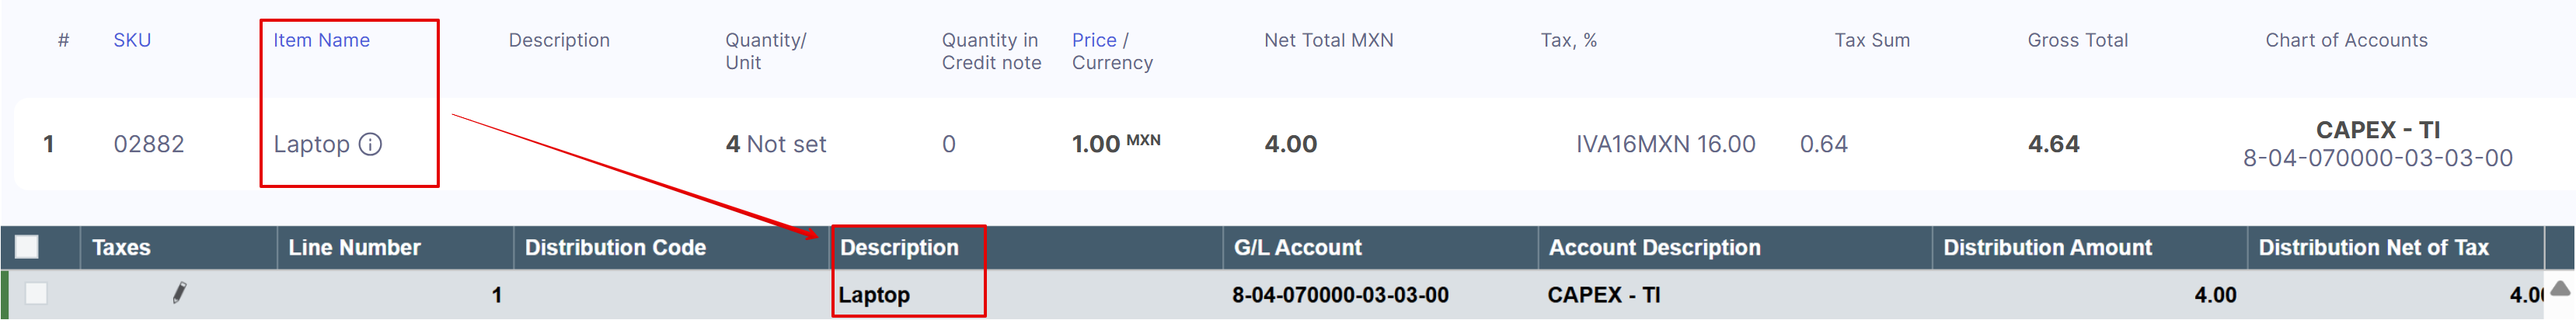This screenshot has height=320, width=2576.
Task: Click the Line Number column header
Action: click(x=354, y=247)
